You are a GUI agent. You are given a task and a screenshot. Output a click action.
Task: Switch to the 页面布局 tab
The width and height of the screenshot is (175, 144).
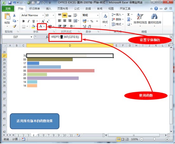(63, 9)
